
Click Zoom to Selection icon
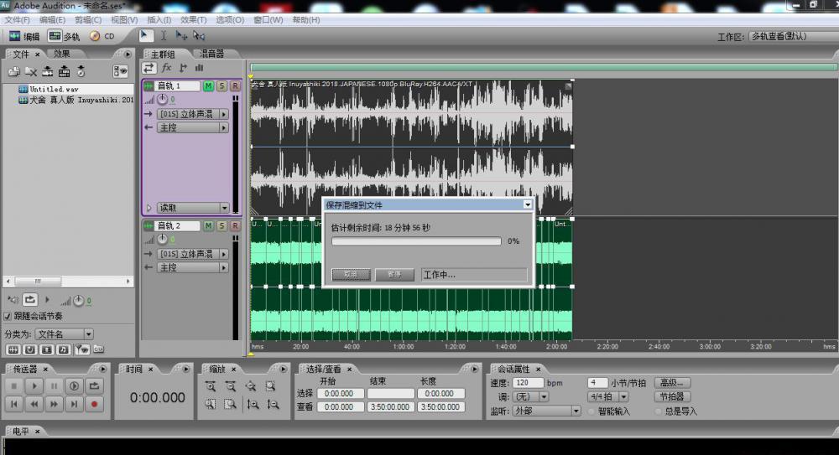(x=270, y=386)
